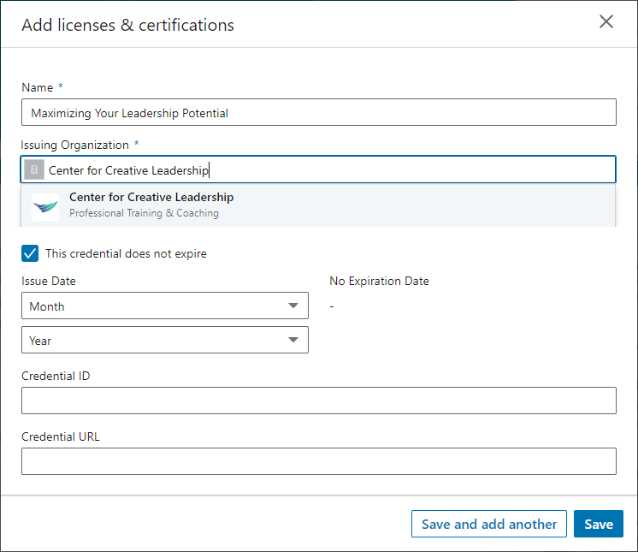Click the arrow on the Month dropdown

pos(293,306)
